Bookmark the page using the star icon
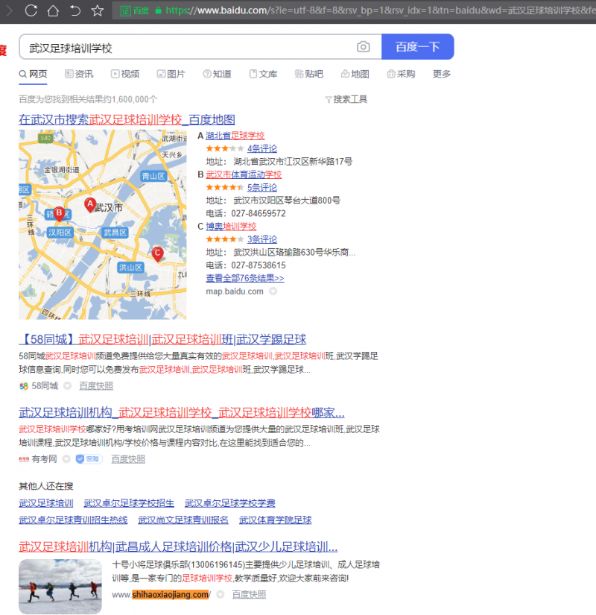Screen dimensions: 596x615 click(97, 10)
